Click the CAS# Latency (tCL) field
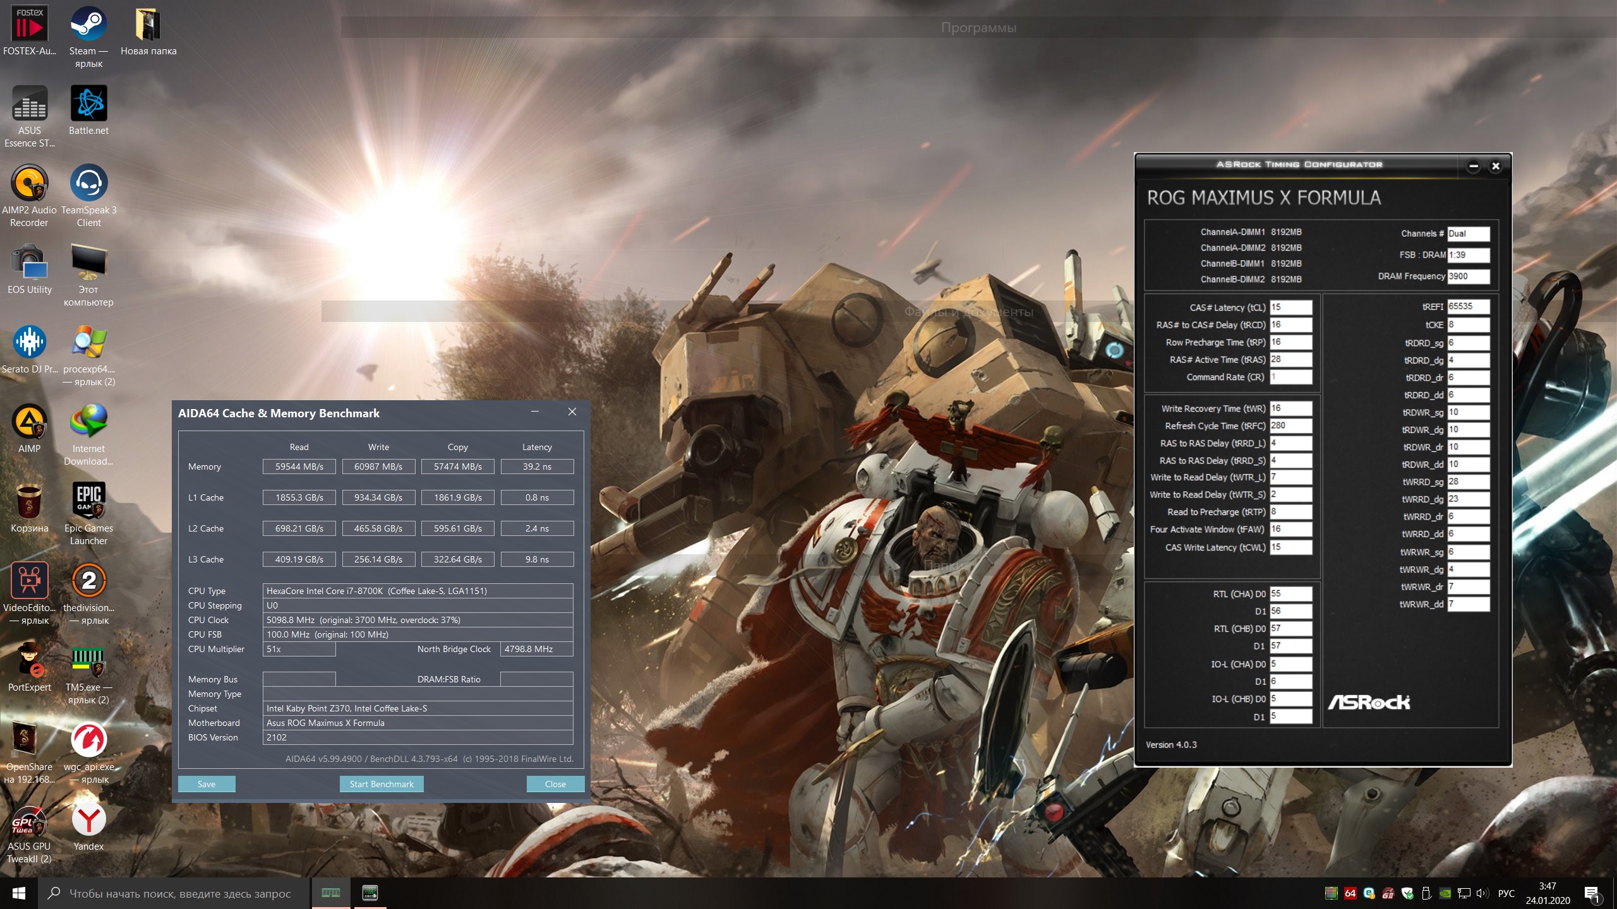The width and height of the screenshot is (1617, 909). [x=1290, y=307]
